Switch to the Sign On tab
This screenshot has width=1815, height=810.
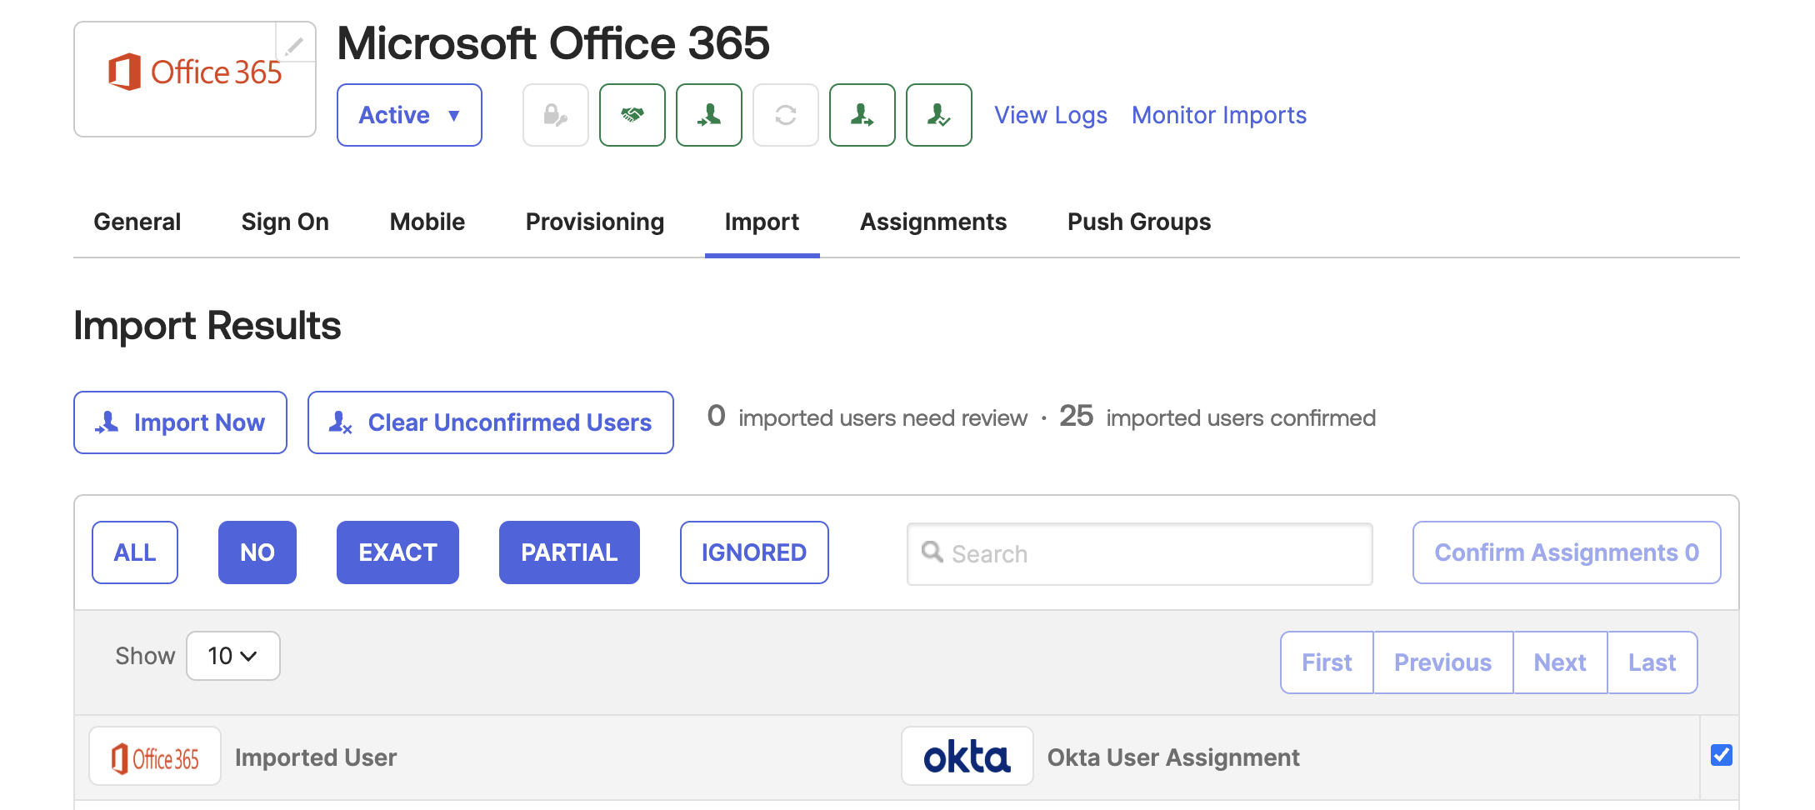point(285,222)
